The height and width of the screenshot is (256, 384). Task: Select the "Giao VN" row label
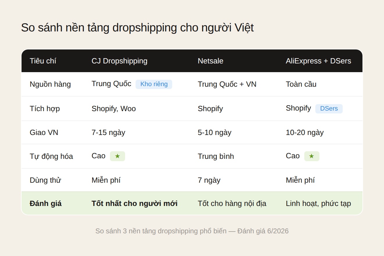tap(44, 132)
